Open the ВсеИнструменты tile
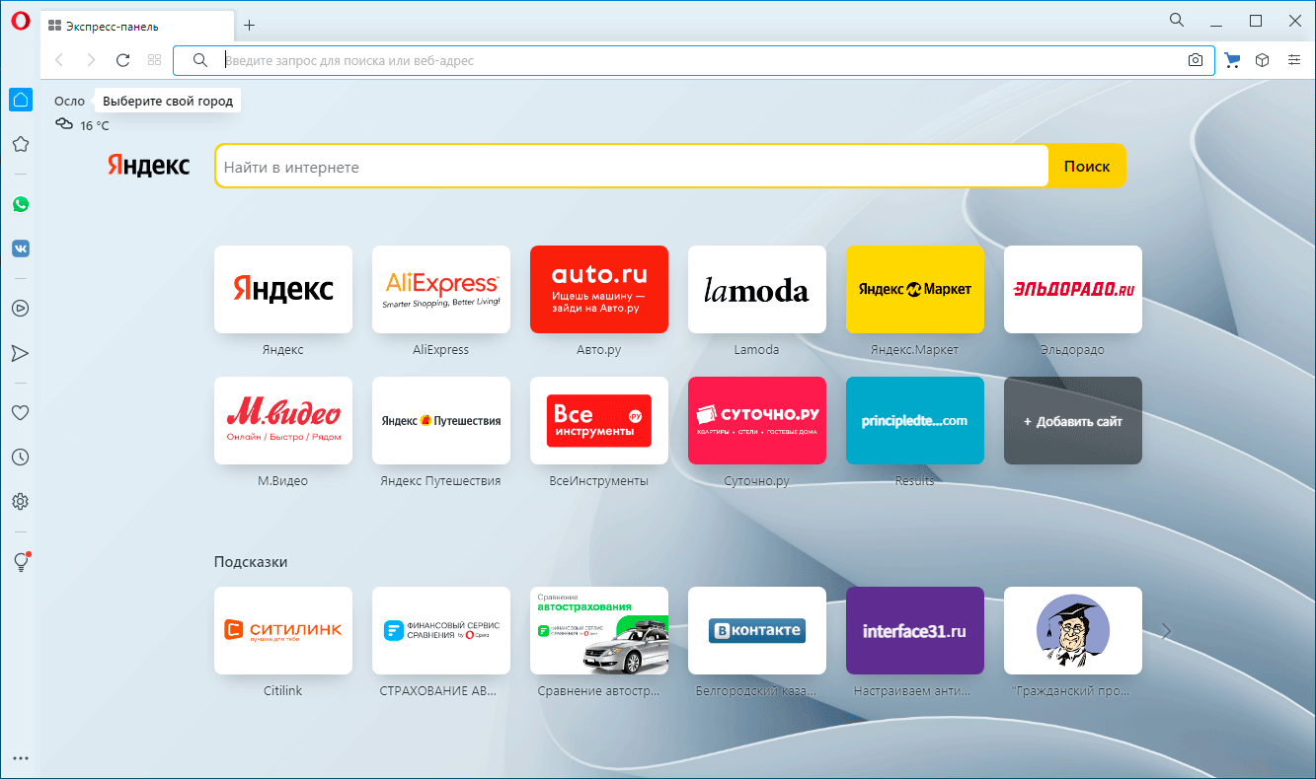 599,420
